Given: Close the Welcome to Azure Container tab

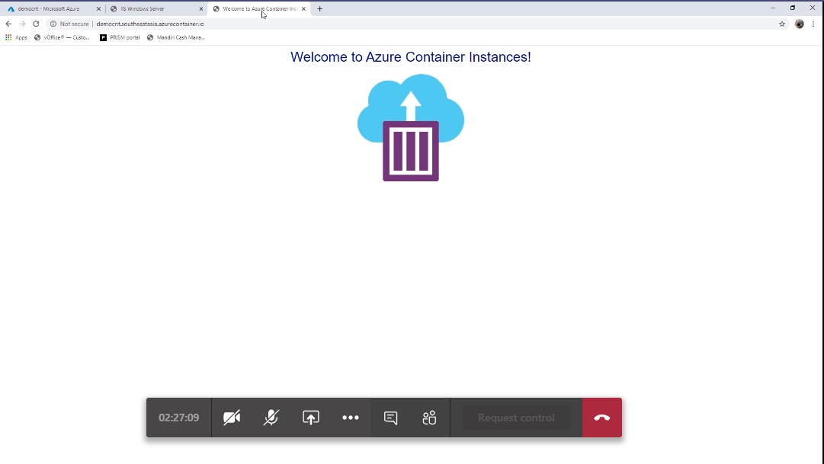Looking at the screenshot, I should (303, 9).
